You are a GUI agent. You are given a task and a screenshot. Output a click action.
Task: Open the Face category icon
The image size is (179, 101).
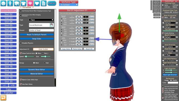(x=3, y=3)
